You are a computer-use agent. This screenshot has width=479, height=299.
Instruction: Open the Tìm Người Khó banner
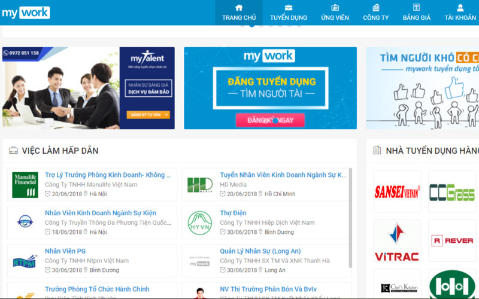coord(423,88)
